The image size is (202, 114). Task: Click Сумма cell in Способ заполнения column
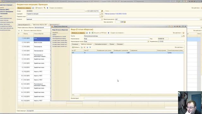pyautogui.click(x=175, y=53)
